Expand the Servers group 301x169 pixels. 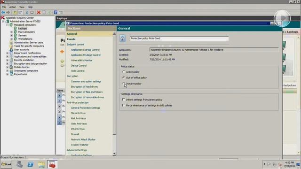coord(11,36)
